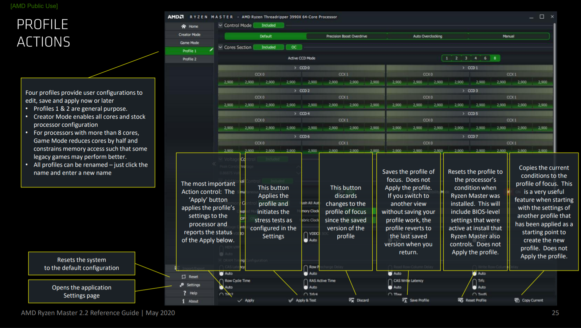Toggle the Control Mode Included switch
The height and width of the screenshot is (328, 581).
coord(268,25)
